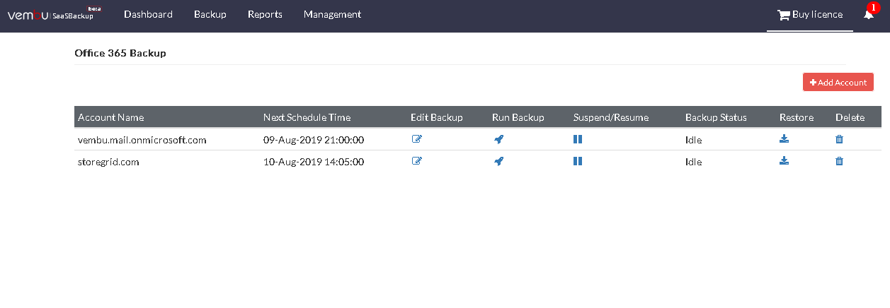Image resolution: width=890 pixels, height=308 pixels.
Task: Click the Delete column header
Action: pyautogui.click(x=850, y=117)
